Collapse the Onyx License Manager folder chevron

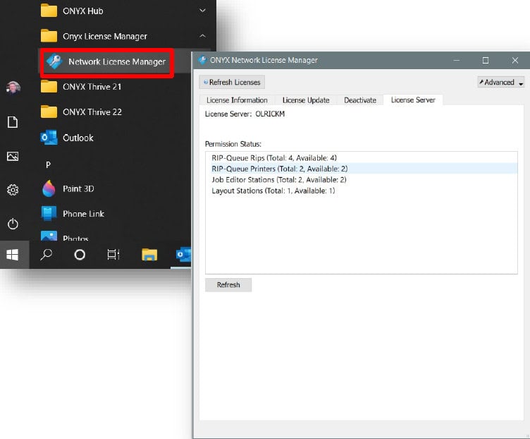(202, 36)
